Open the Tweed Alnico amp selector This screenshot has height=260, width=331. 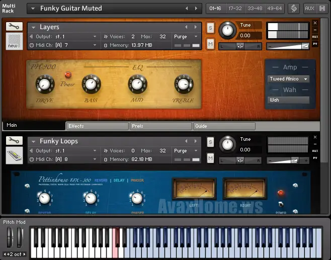pyautogui.click(x=288, y=79)
